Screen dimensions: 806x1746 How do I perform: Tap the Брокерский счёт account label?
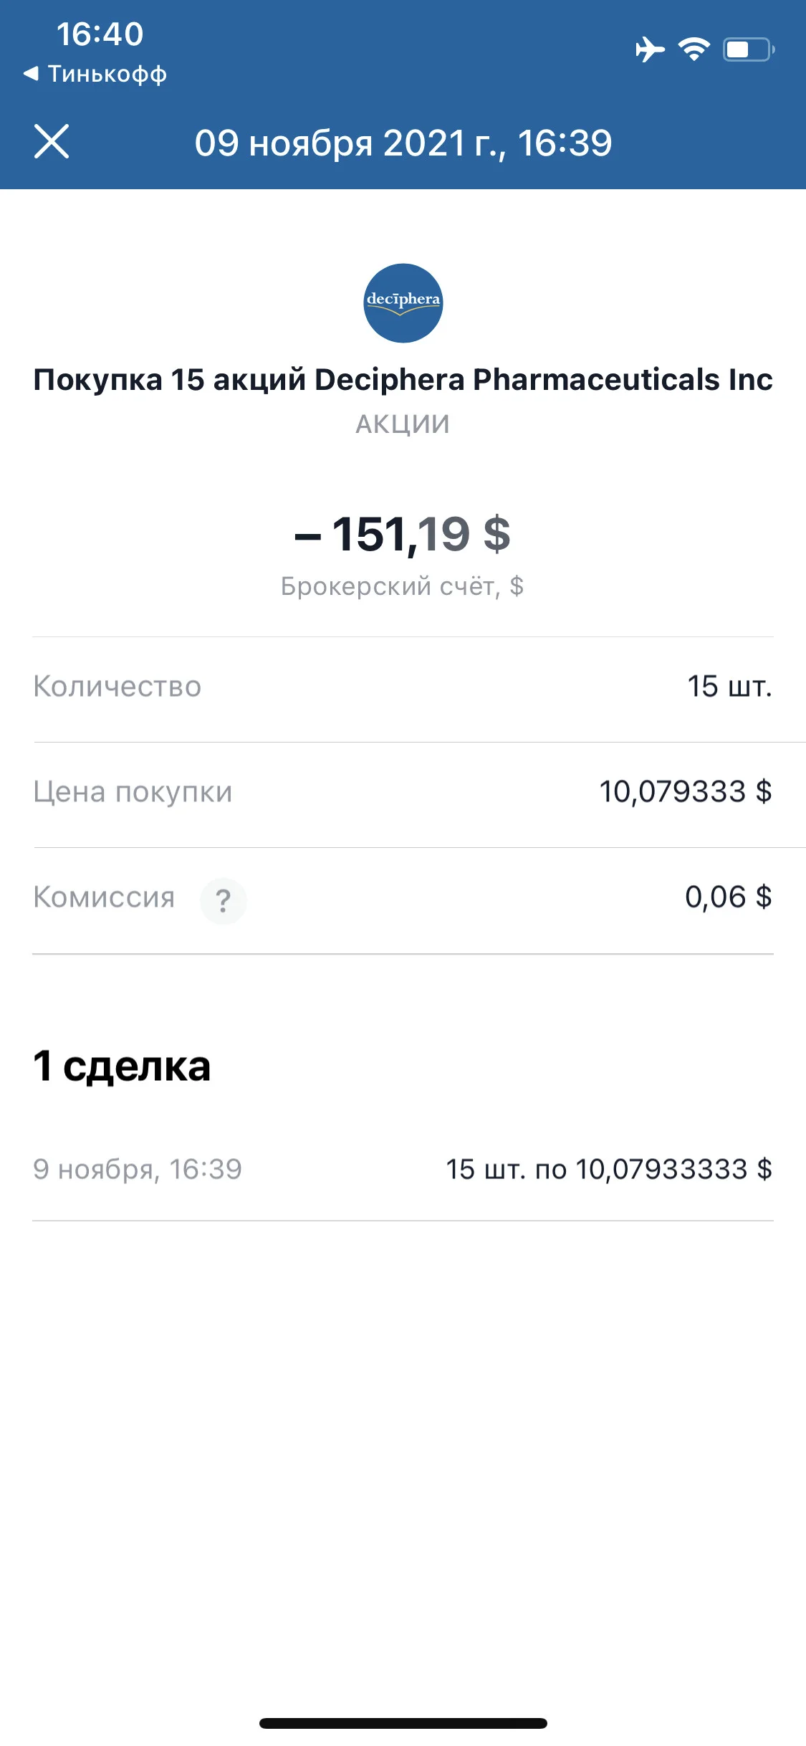pos(403,586)
